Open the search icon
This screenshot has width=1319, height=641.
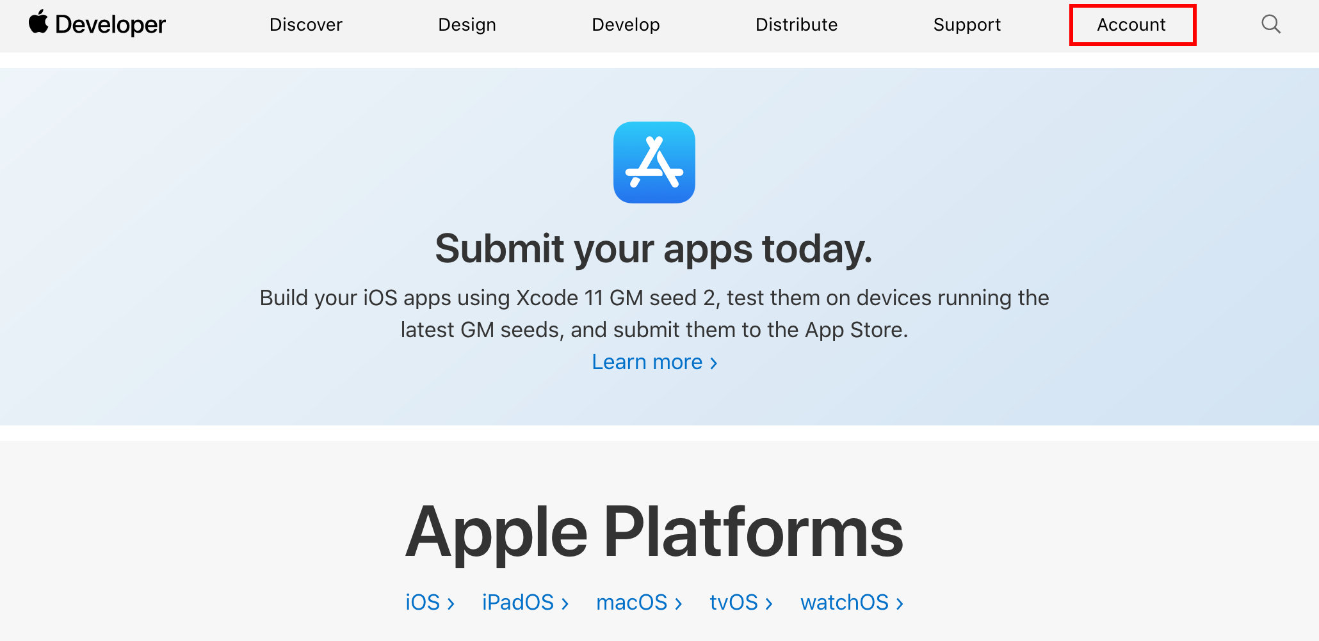(x=1270, y=24)
